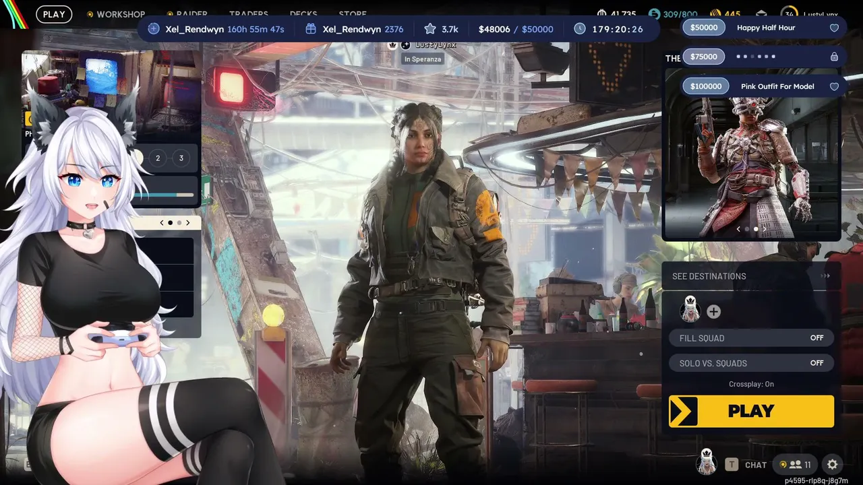Image resolution: width=863 pixels, height=485 pixels.
Task: Click the 179:20:26 countdown timer text
Action: (x=618, y=29)
